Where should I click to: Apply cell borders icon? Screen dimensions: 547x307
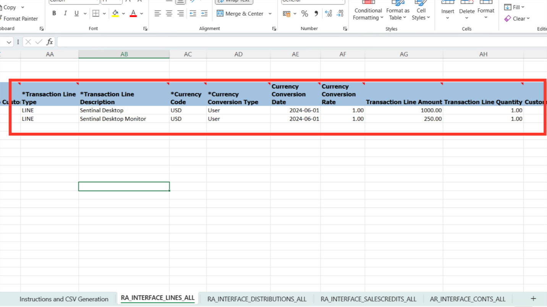click(96, 13)
